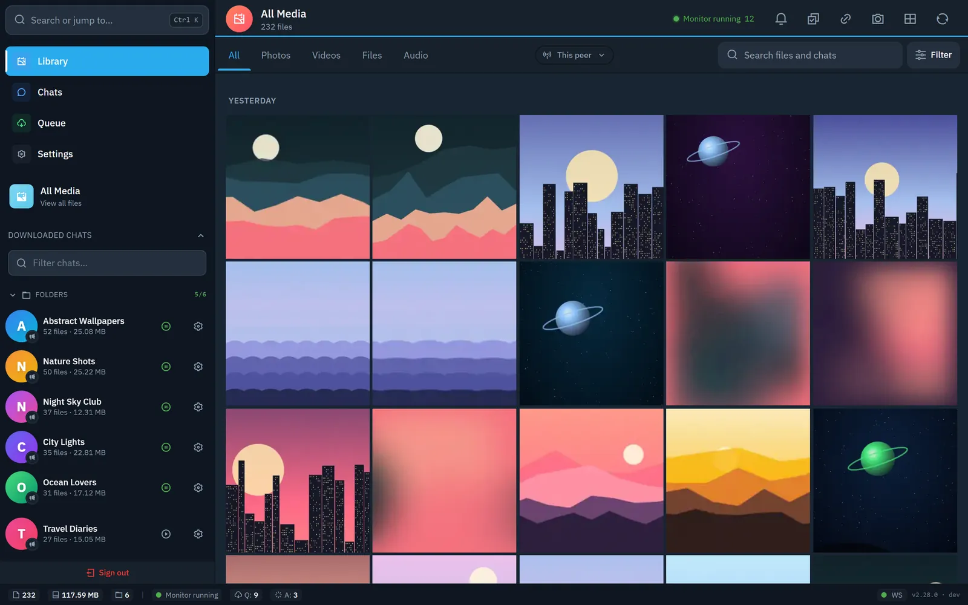
Task: Switch to the Audio tab
Action: click(x=416, y=55)
